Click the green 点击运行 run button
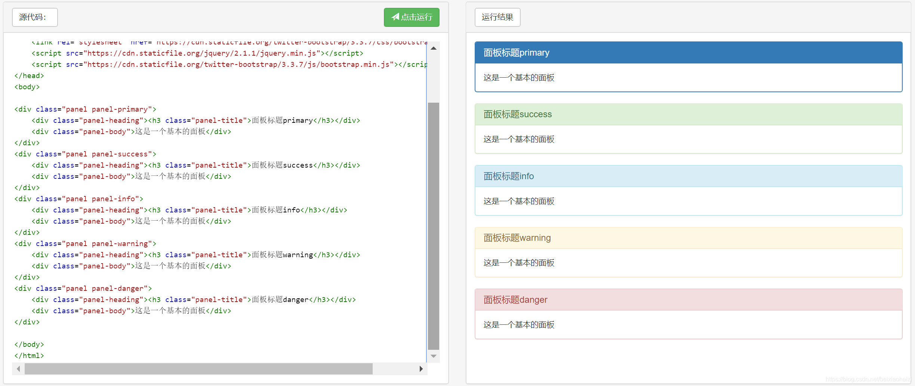 point(412,17)
